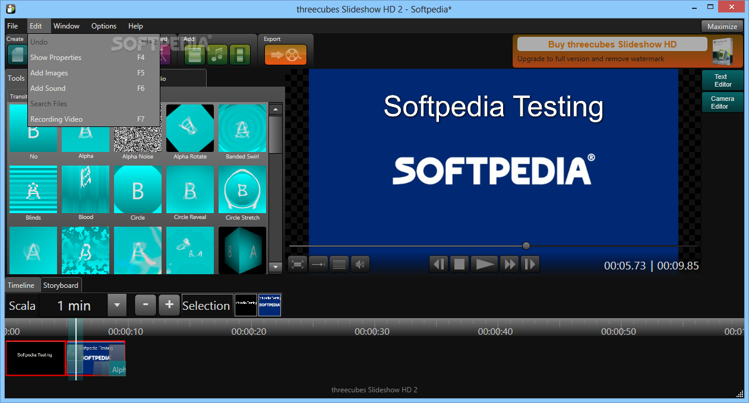
Task: Switch to the Timeline tab
Action: (x=21, y=285)
